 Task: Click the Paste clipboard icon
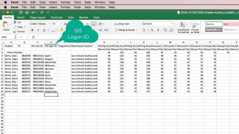(5, 25)
